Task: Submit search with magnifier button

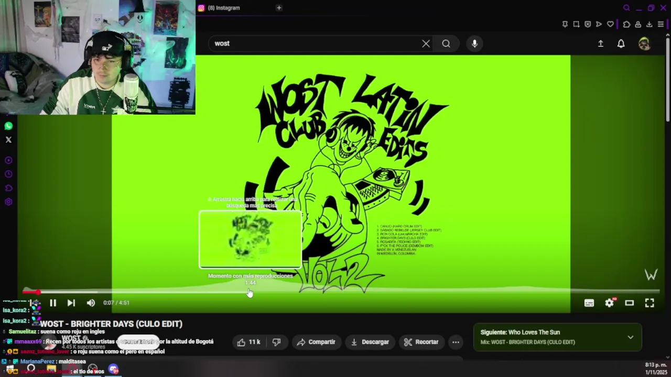Action: pyautogui.click(x=446, y=43)
